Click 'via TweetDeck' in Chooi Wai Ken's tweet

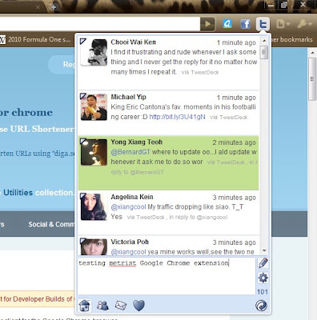point(200,72)
